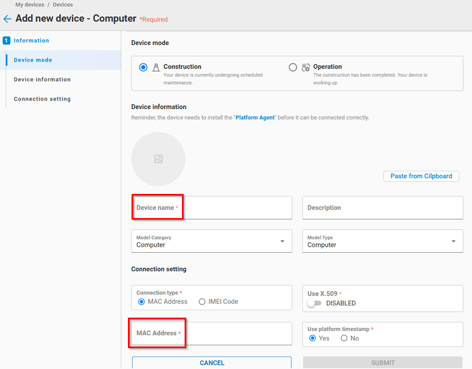The height and width of the screenshot is (369, 472).
Task: Set platform timestamp to Yes
Action: [x=313, y=339]
